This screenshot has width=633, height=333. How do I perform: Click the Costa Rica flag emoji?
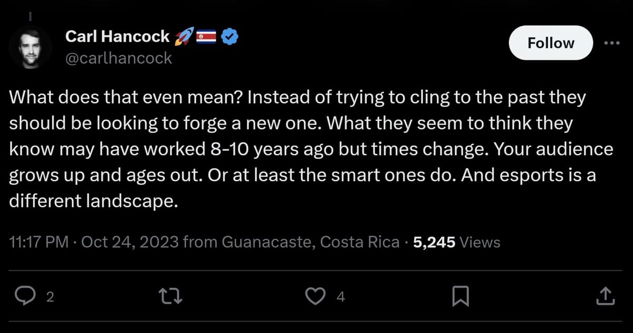[x=206, y=37]
